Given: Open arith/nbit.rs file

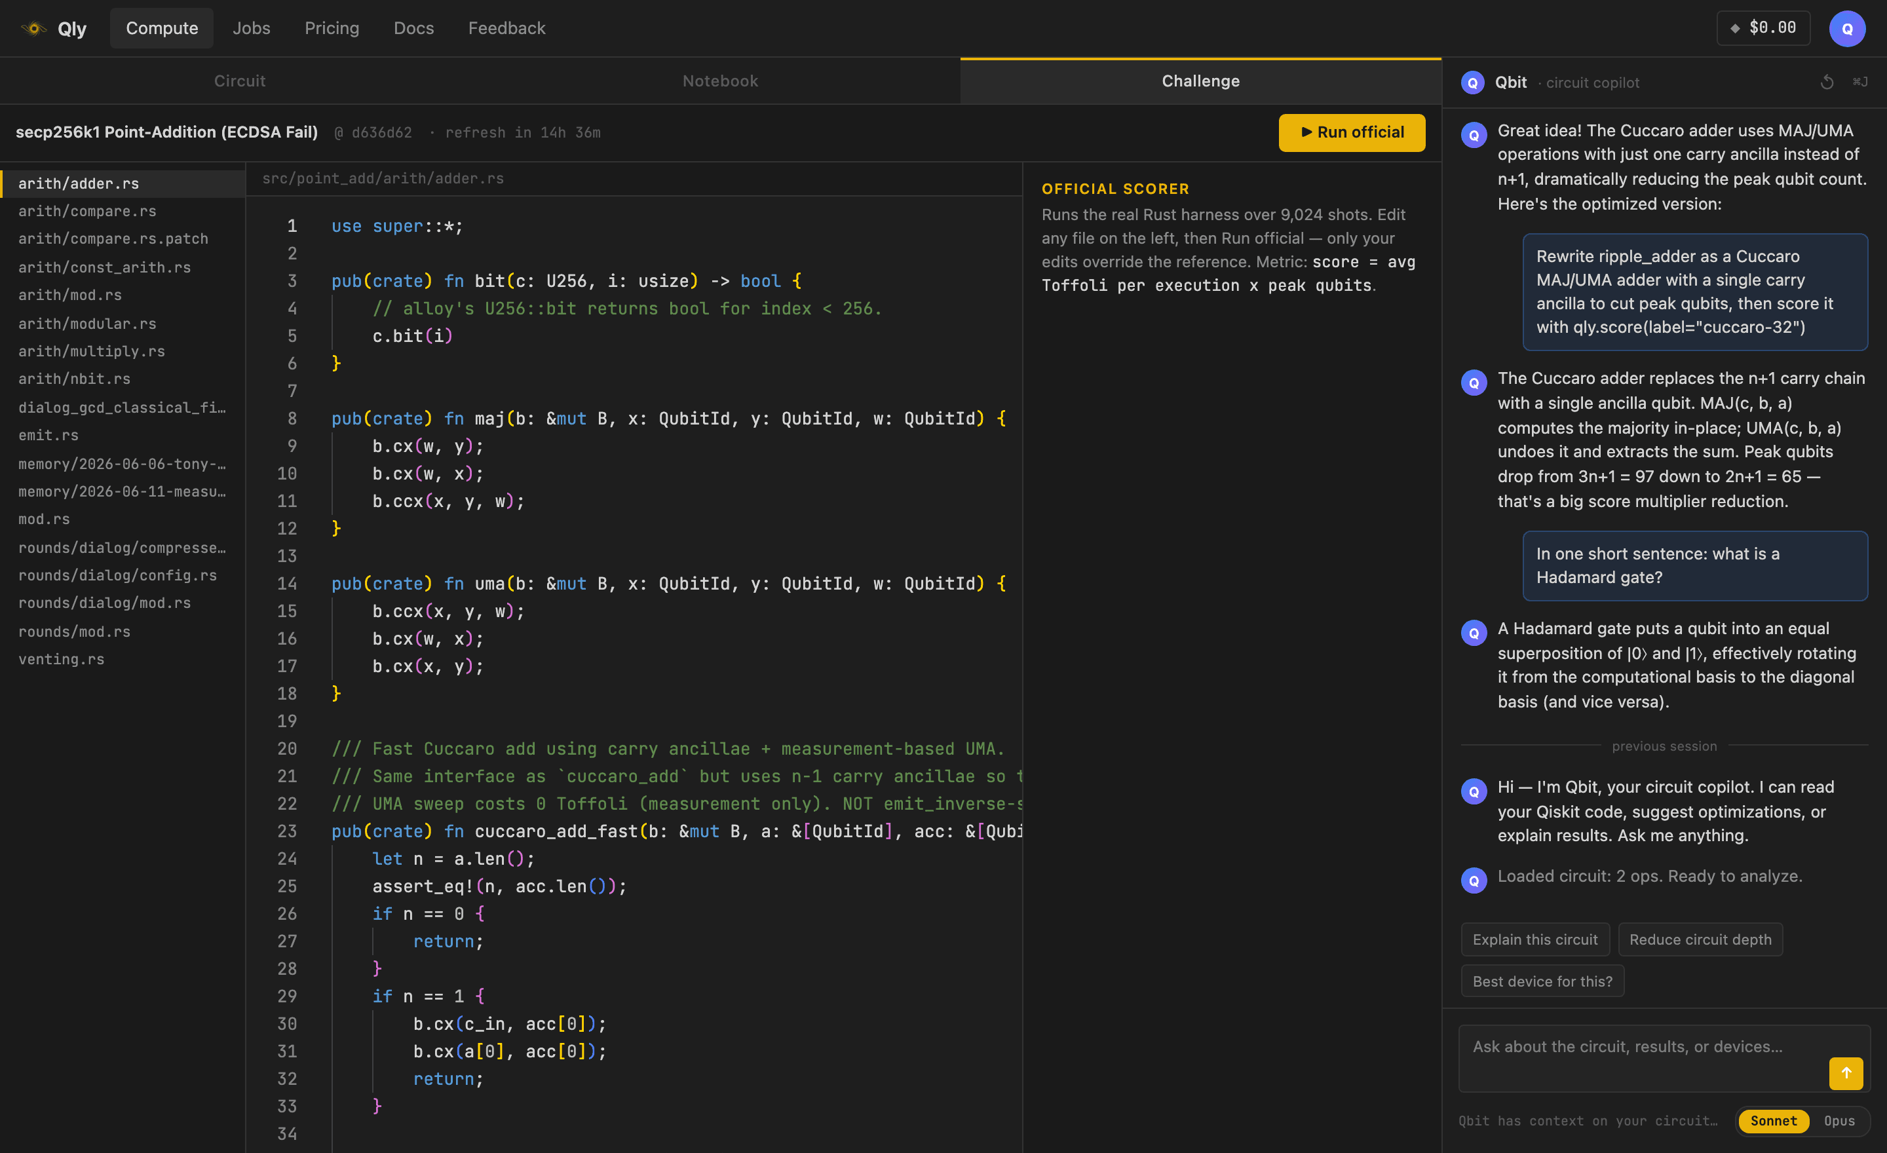Looking at the screenshot, I should [123, 379].
